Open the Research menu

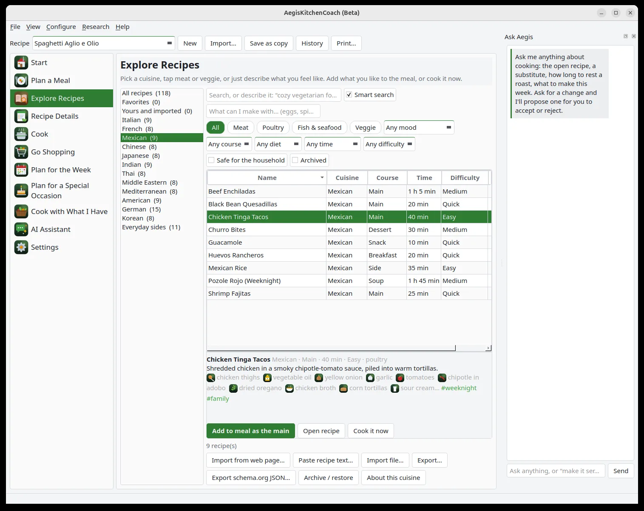[x=96, y=27]
